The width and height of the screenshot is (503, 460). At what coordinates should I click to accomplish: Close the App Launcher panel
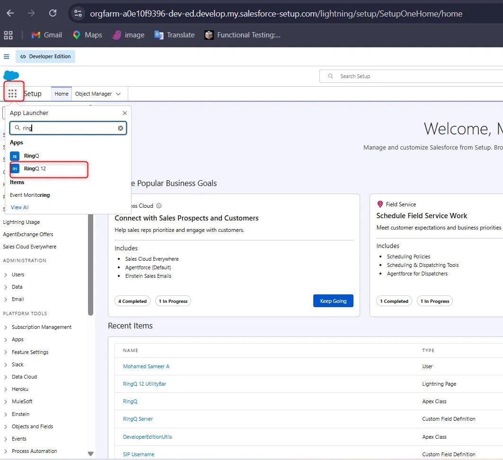coord(125,113)
